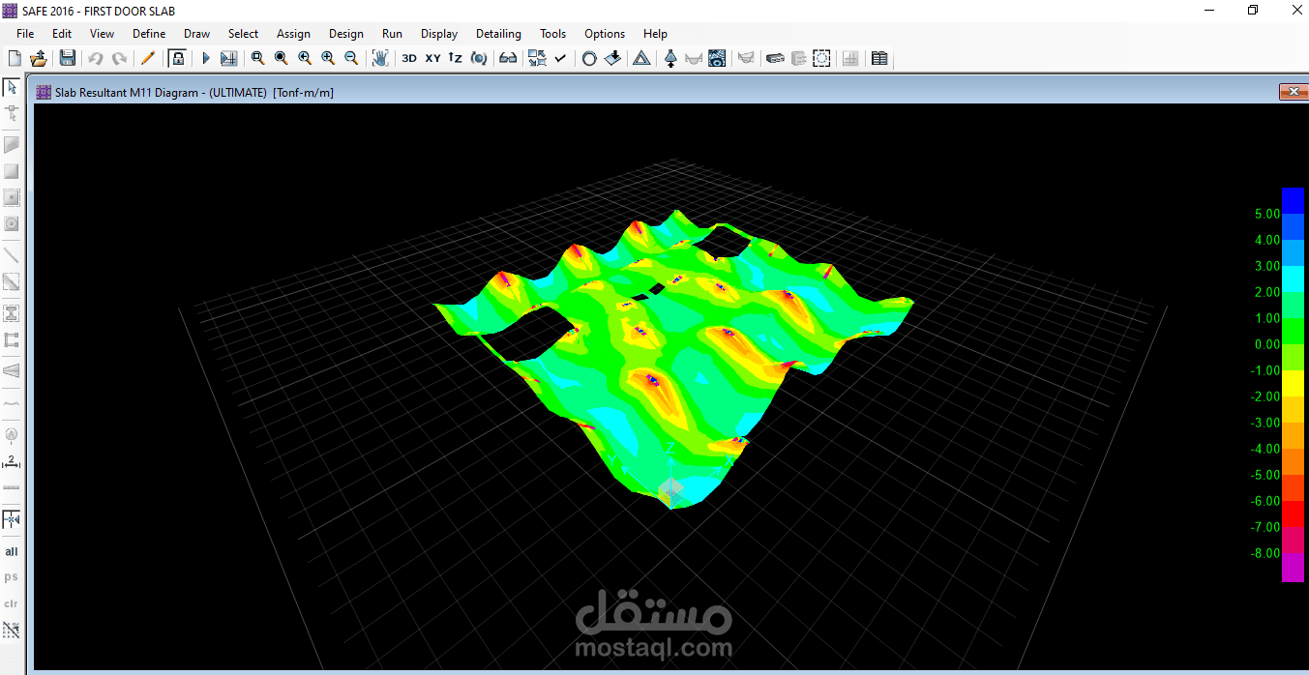Click the Show Beam Design icon
Screen dimensions: 1309x675
coord(798,58)
